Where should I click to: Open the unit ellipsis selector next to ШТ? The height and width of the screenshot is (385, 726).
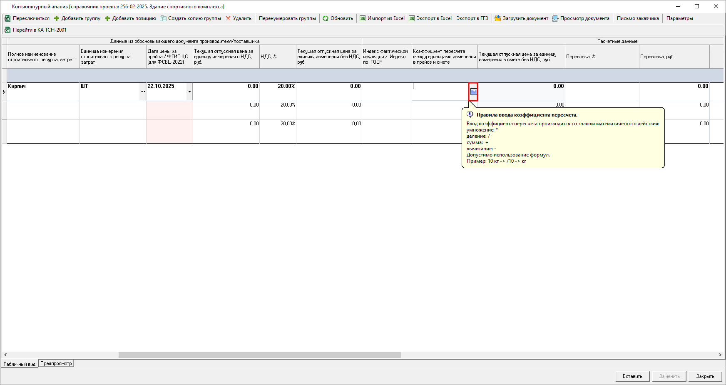[x=143, y=92]
